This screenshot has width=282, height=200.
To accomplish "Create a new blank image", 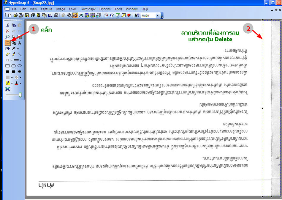I will coord(10,15).
